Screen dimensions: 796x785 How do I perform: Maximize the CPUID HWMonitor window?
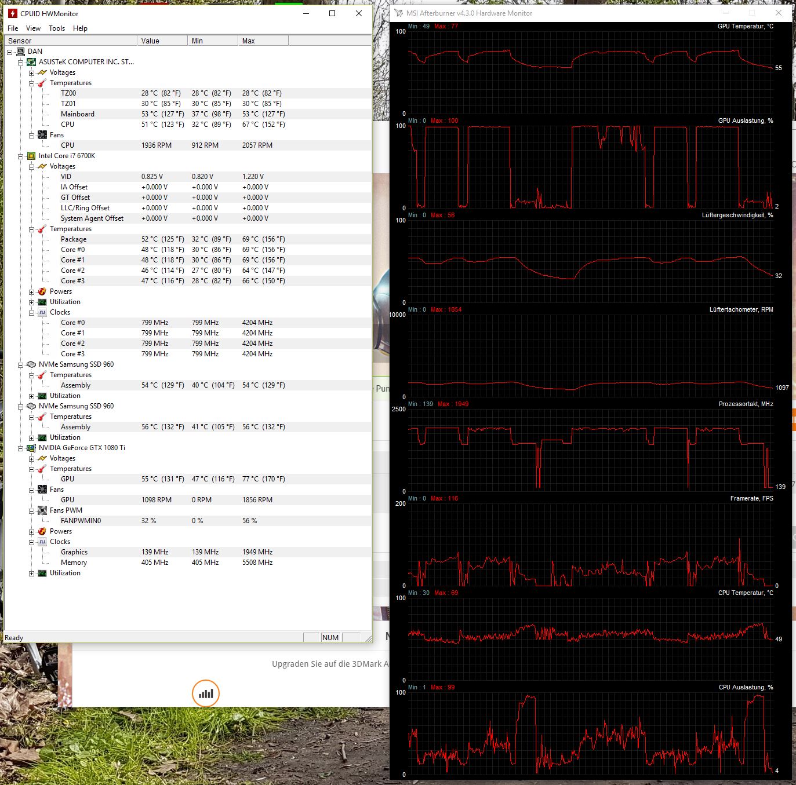pyautogui.click(x=332, y=13)
